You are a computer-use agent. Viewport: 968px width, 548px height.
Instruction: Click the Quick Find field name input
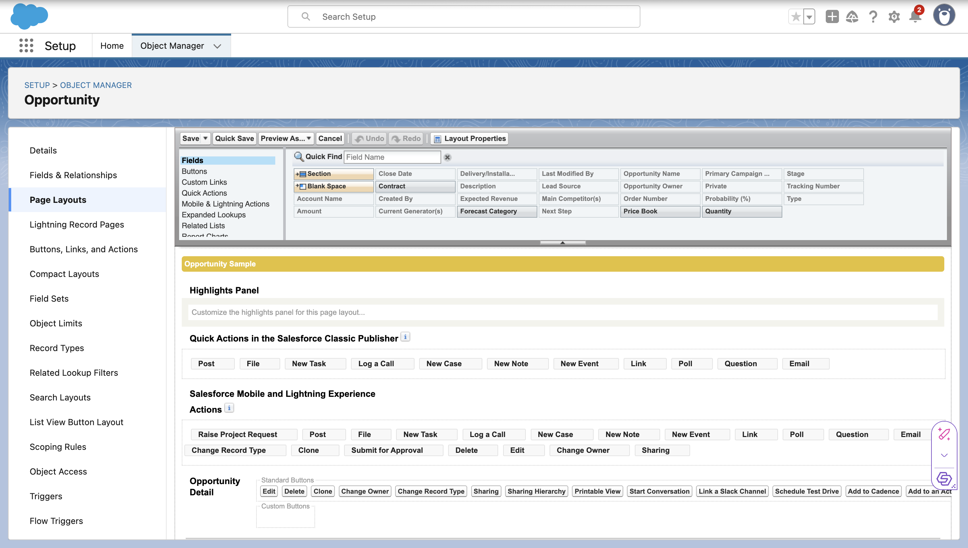(392, 157)
